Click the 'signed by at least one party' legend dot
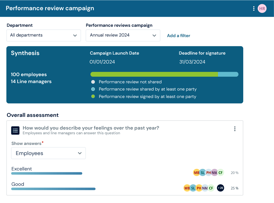 (x=93, y=96)
